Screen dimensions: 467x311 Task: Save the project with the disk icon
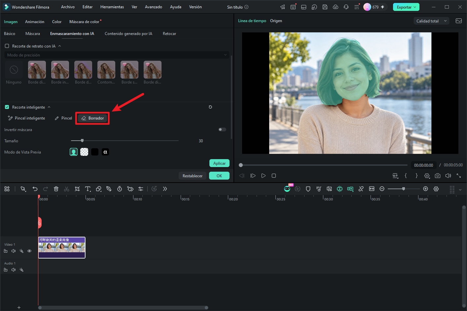click(x=325, y=7)
